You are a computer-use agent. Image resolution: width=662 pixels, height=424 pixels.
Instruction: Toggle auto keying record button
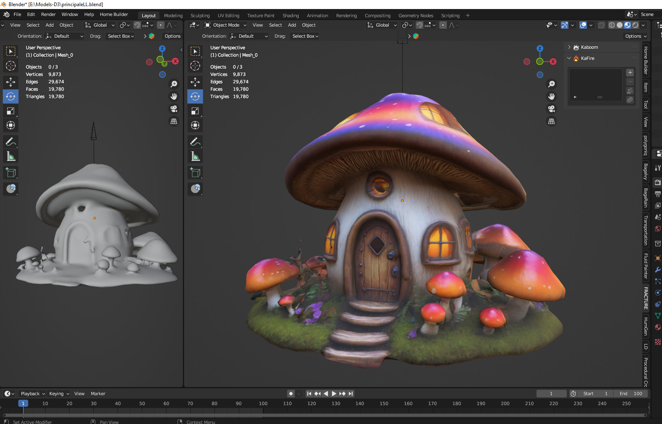point(291,394)
